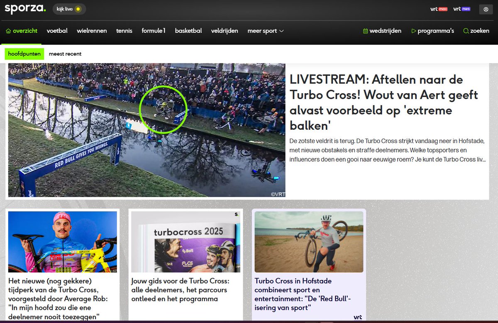Viewport: 498px width, 323px height.
Task: Click the account profile icon top right
Action: tap(486, 9)
